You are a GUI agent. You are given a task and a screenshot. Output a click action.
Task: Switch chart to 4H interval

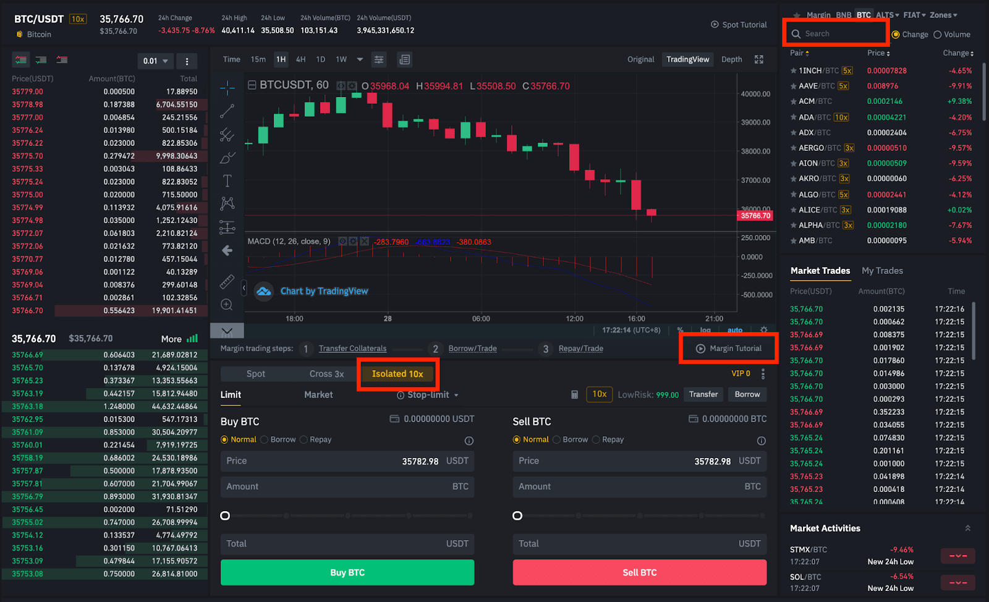301,59
